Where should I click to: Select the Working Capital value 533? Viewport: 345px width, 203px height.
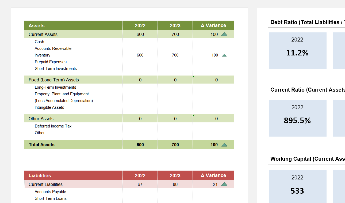(x=297, y=191)
